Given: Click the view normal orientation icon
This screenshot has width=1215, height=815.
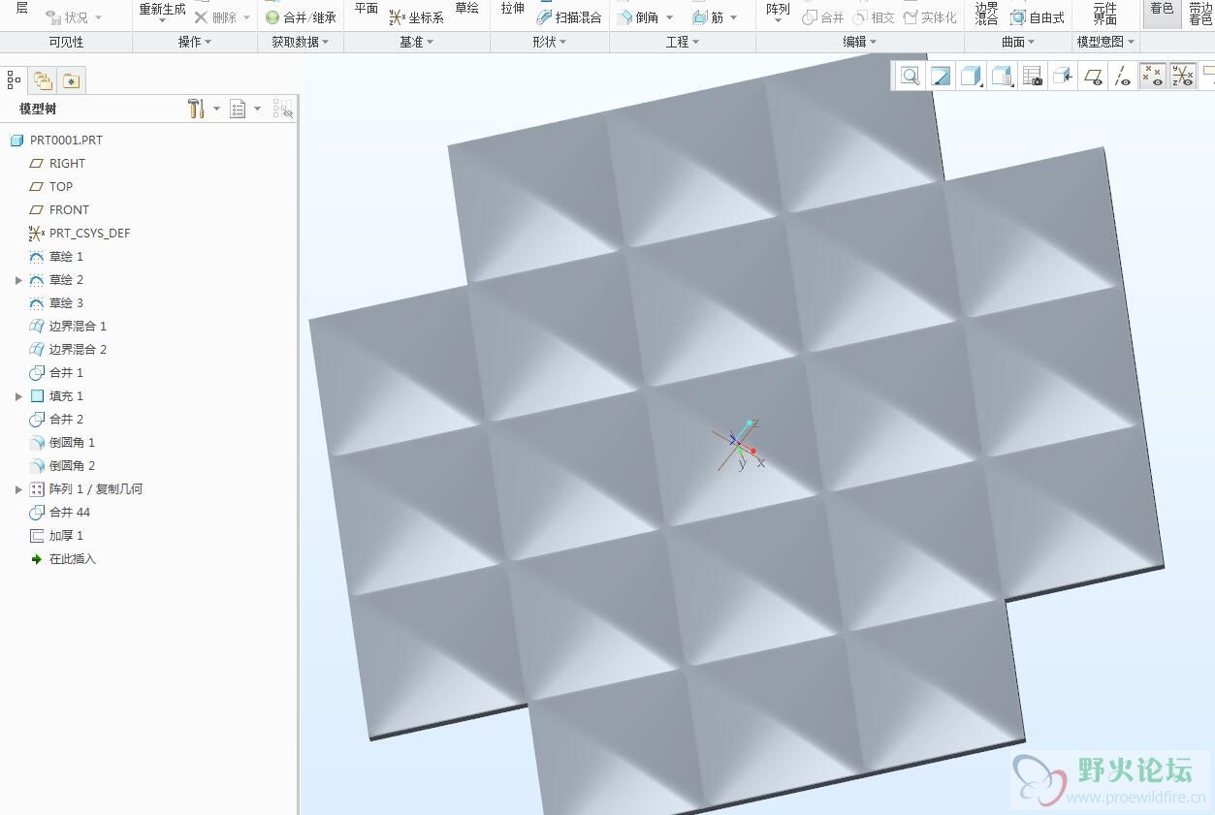Looking at the screenshot, I should (x=1063, y=77).
